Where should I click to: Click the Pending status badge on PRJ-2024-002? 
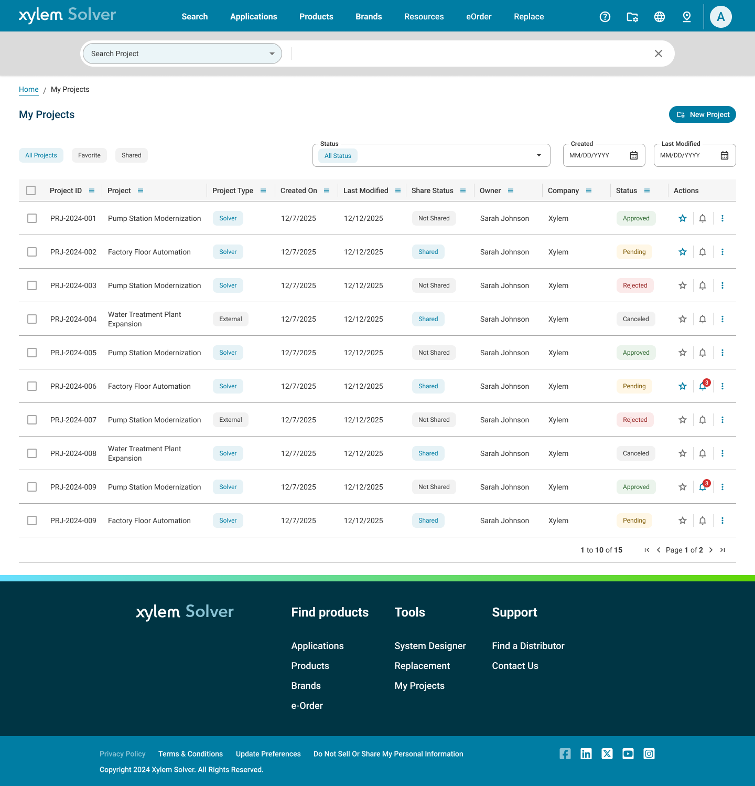tap(634, 251)
